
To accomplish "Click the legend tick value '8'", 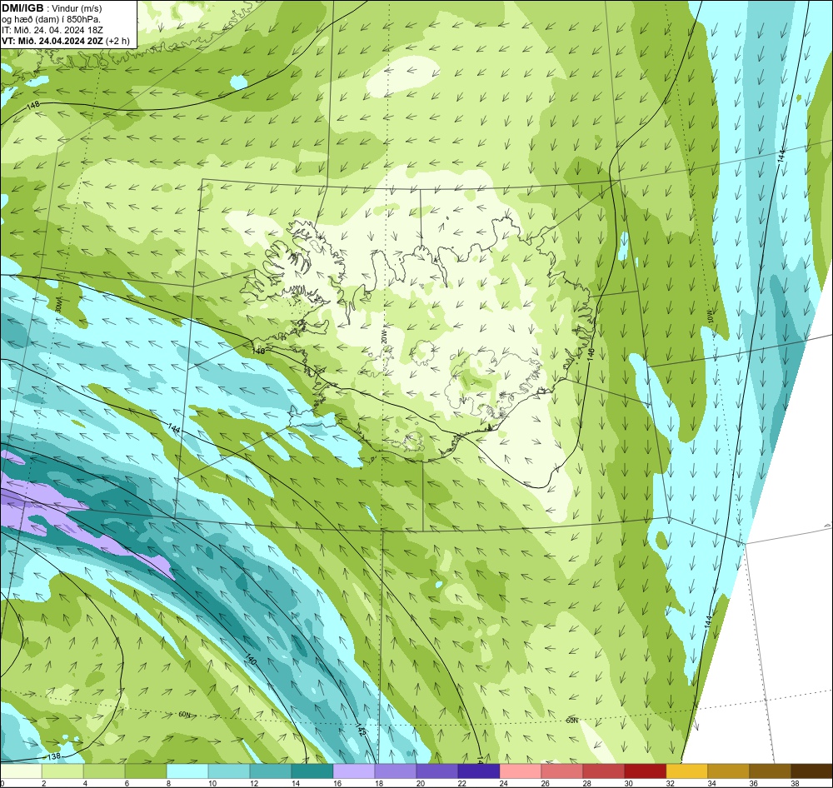I will click(168, 783).
